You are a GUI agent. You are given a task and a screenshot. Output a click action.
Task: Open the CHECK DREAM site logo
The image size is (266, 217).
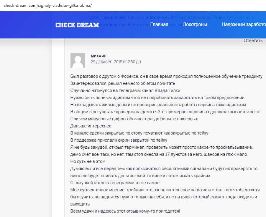(77, 25)
